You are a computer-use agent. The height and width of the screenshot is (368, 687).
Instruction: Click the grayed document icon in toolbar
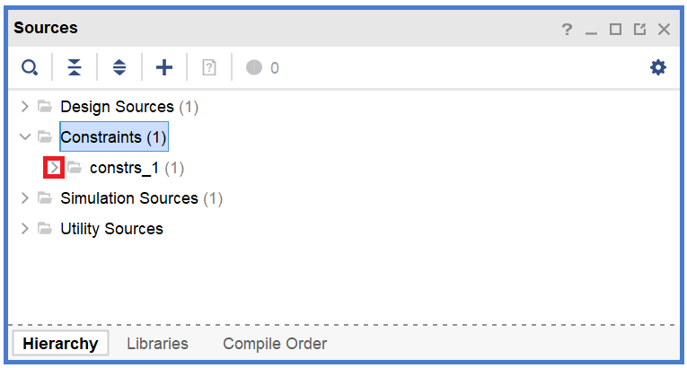coord(209,67)
